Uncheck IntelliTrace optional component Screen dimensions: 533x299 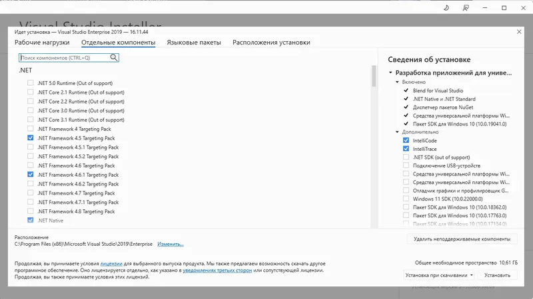[x=406, y=148]
